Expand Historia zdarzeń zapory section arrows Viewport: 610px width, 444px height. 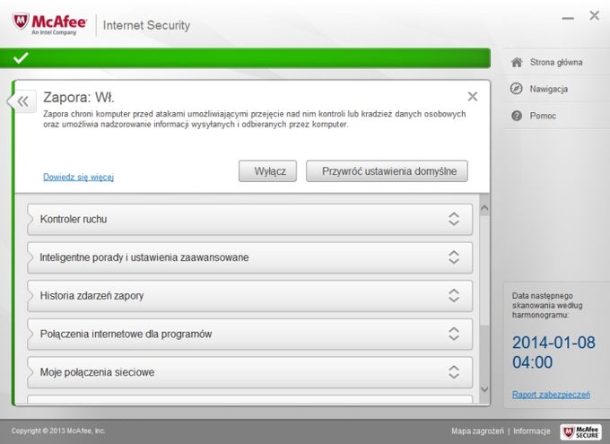(x=454, y=295)
